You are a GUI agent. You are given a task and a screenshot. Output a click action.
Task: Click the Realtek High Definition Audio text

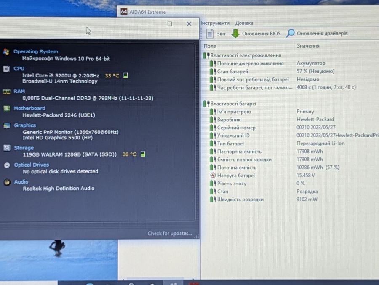(x=59, y=188)
